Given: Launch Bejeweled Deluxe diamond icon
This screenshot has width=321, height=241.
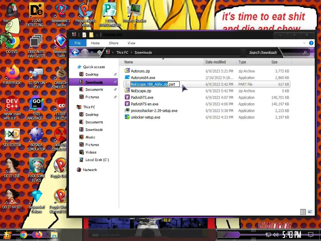Looking at the screenshot, I should 36,201.
